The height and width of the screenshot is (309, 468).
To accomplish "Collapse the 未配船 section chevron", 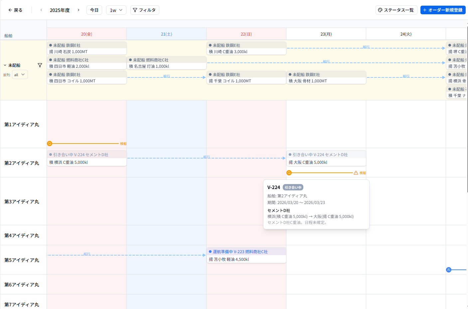I will point(5,65).
